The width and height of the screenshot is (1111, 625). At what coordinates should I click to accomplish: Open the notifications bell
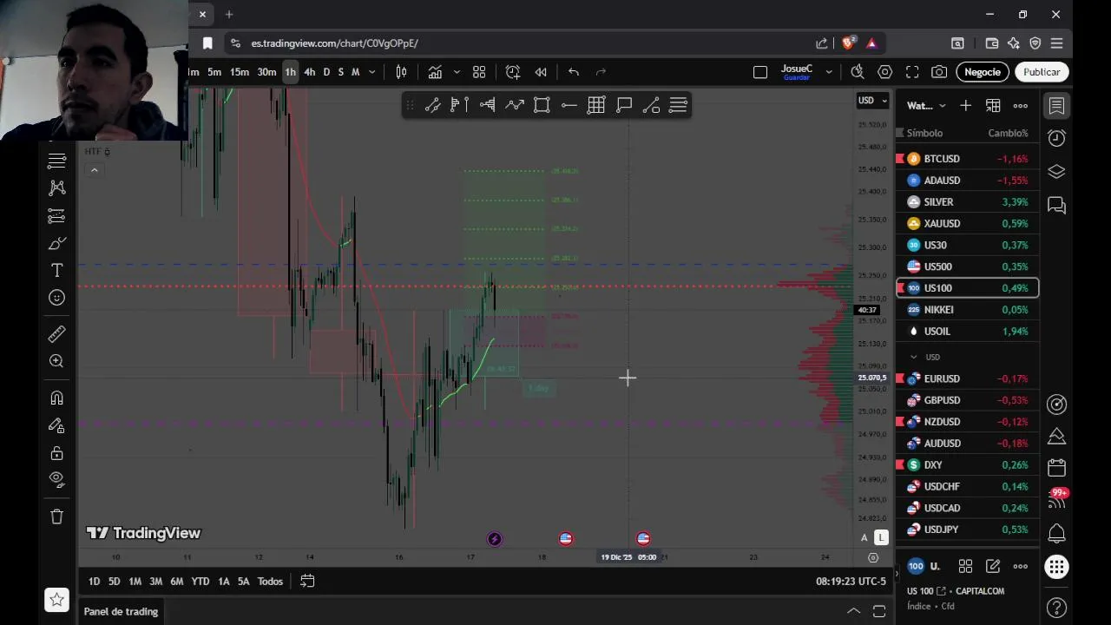coord(1056,533)
